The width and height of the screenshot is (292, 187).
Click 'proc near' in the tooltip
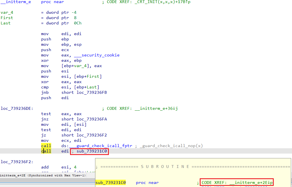tap(147, 183)
